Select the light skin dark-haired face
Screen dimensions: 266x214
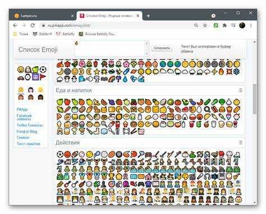pyautogui.click(x=31, y=90)
